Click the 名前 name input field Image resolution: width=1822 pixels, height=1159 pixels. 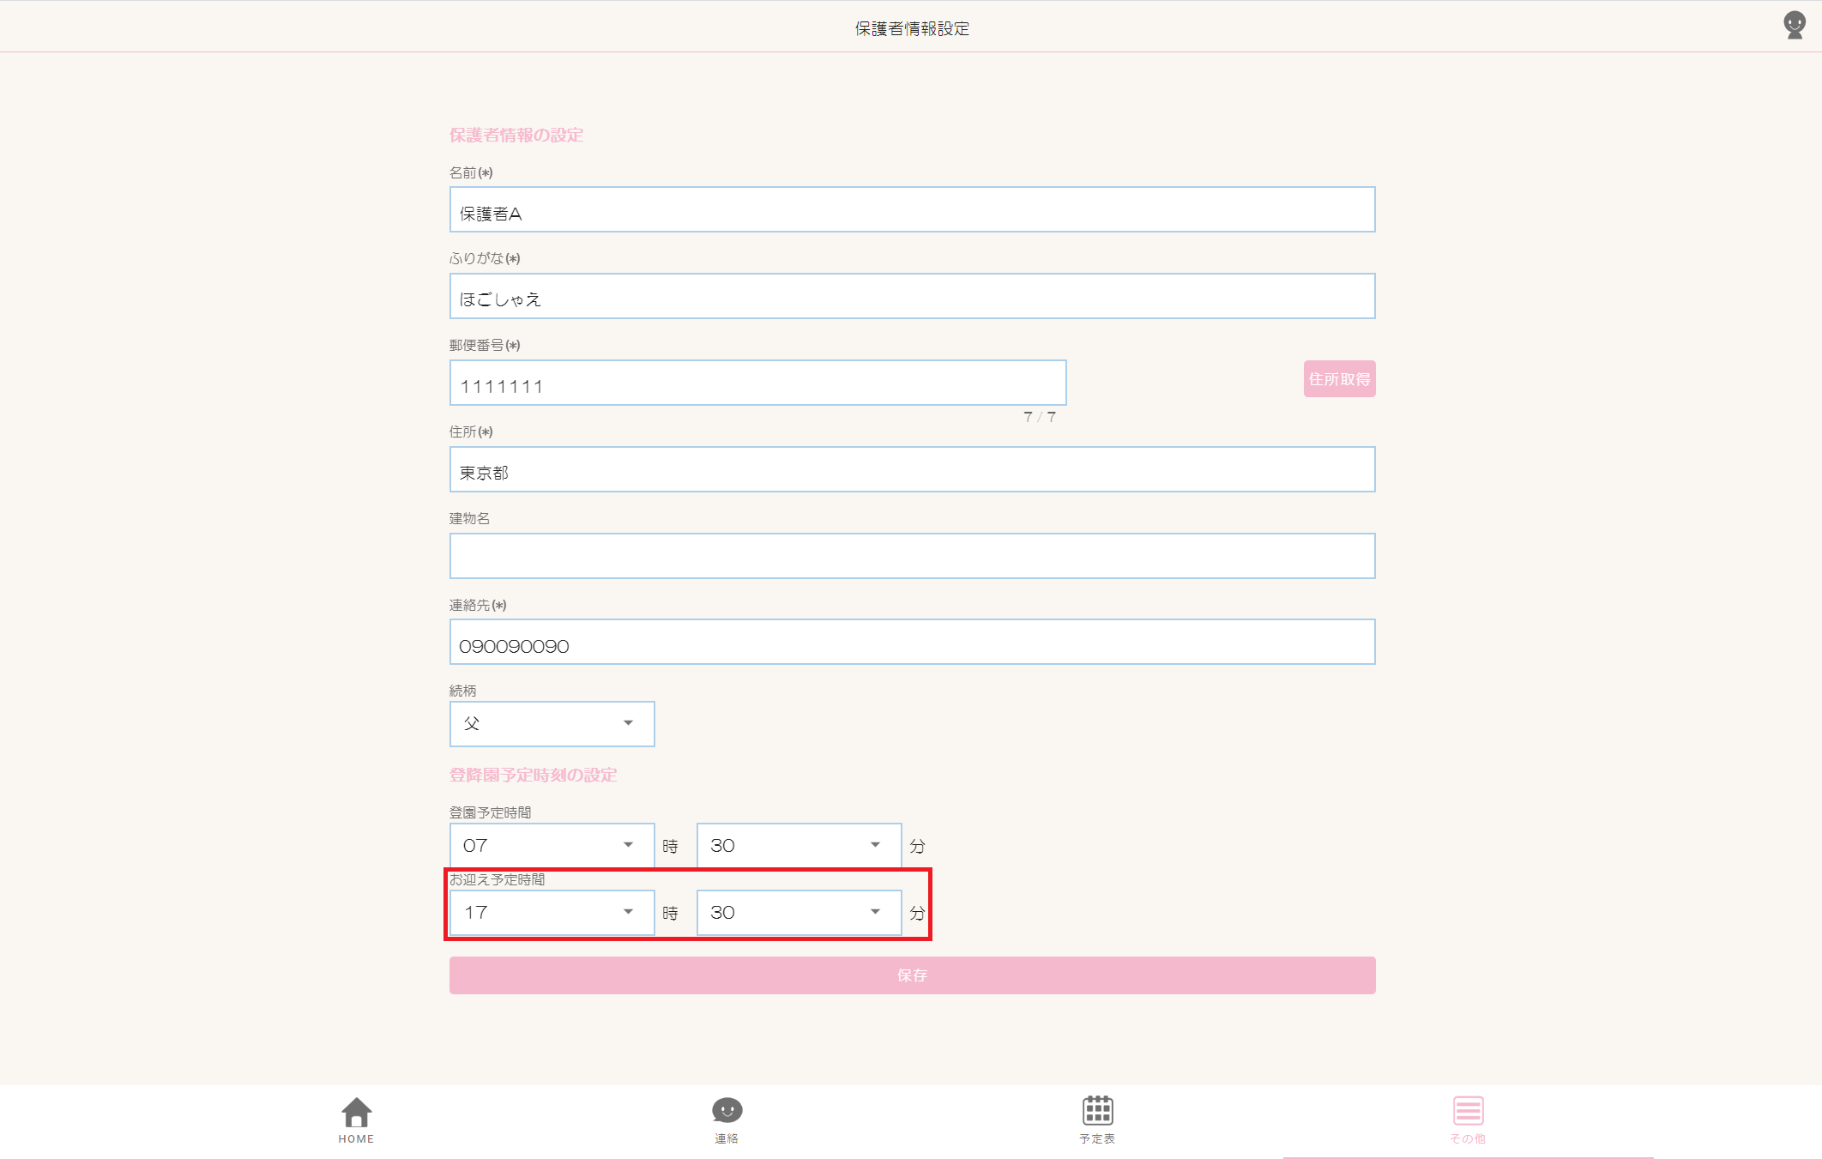tap(912, 210)
